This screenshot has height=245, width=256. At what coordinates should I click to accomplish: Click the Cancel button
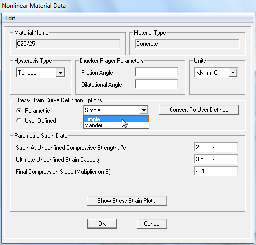(152, 224)
